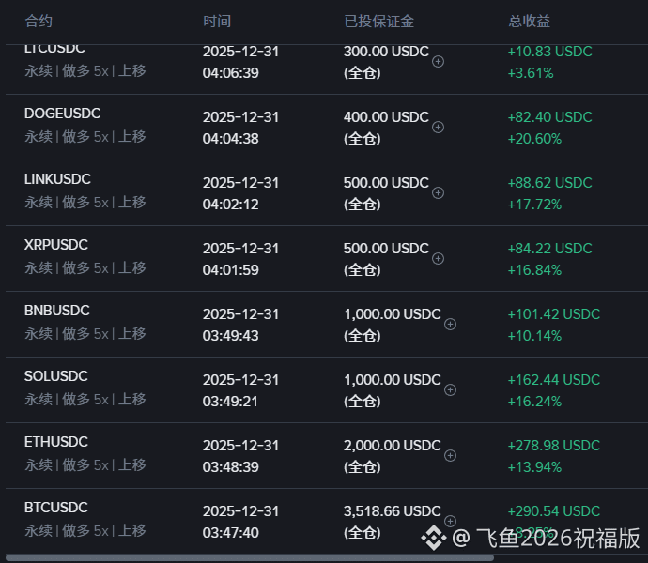The width and height of the screenshot is (648, 563).
Task: Open the BTCUSDC contract link
Action: pyautogui.click(x=55, y=508)
